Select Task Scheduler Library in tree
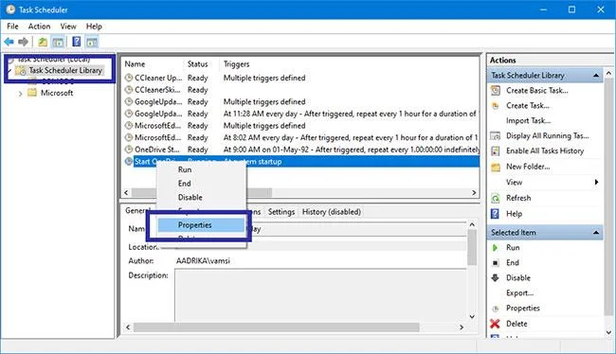The image size is (616, 354). click(65, 71)
